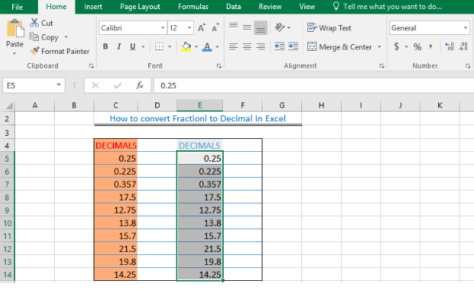
Task: Switch to the Page Layout tab
Action: click(x=140, y=7)
